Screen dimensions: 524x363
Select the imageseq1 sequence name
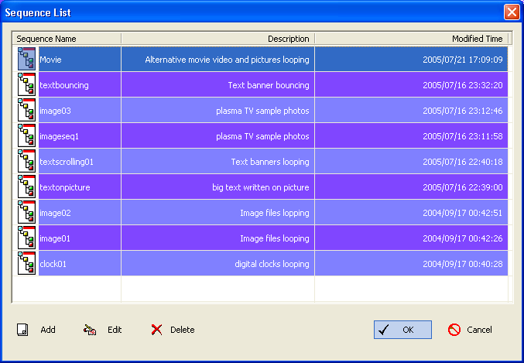point(59,136)
